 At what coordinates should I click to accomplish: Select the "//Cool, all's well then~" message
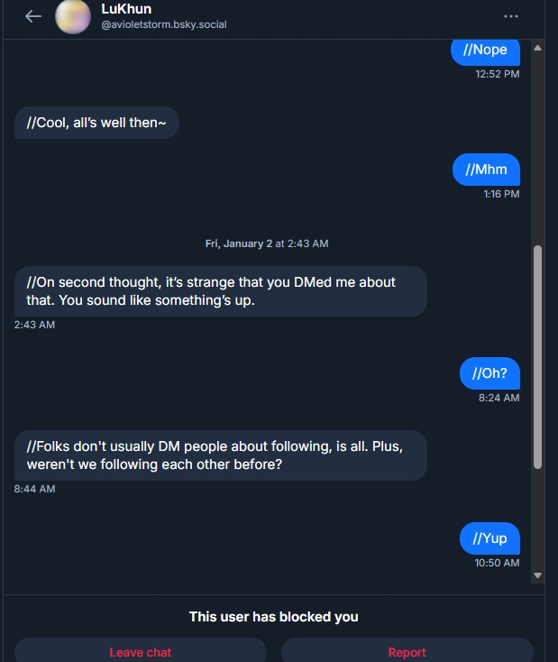96,123
